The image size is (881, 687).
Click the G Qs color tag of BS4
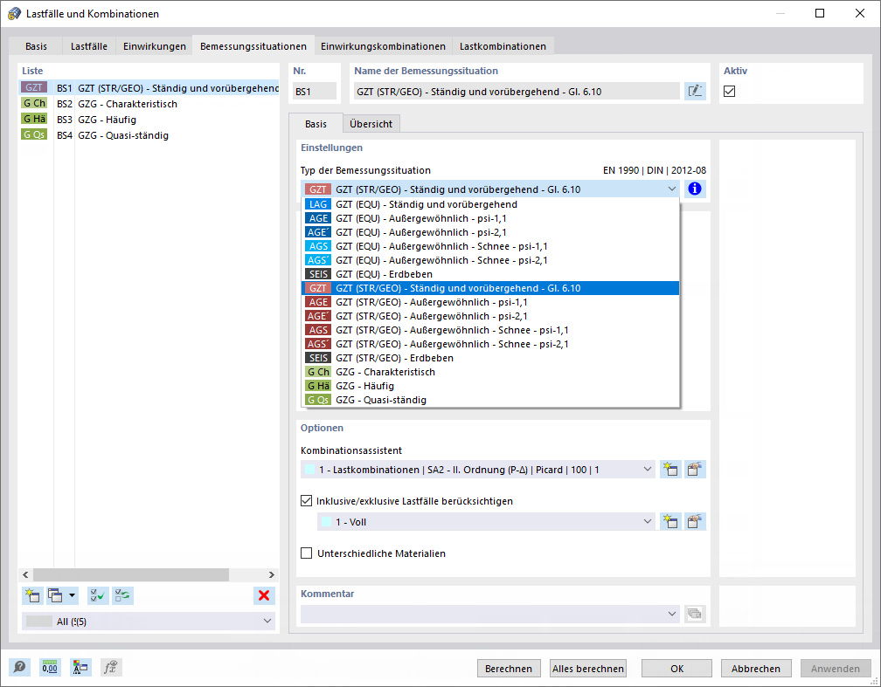pos(34,134)
